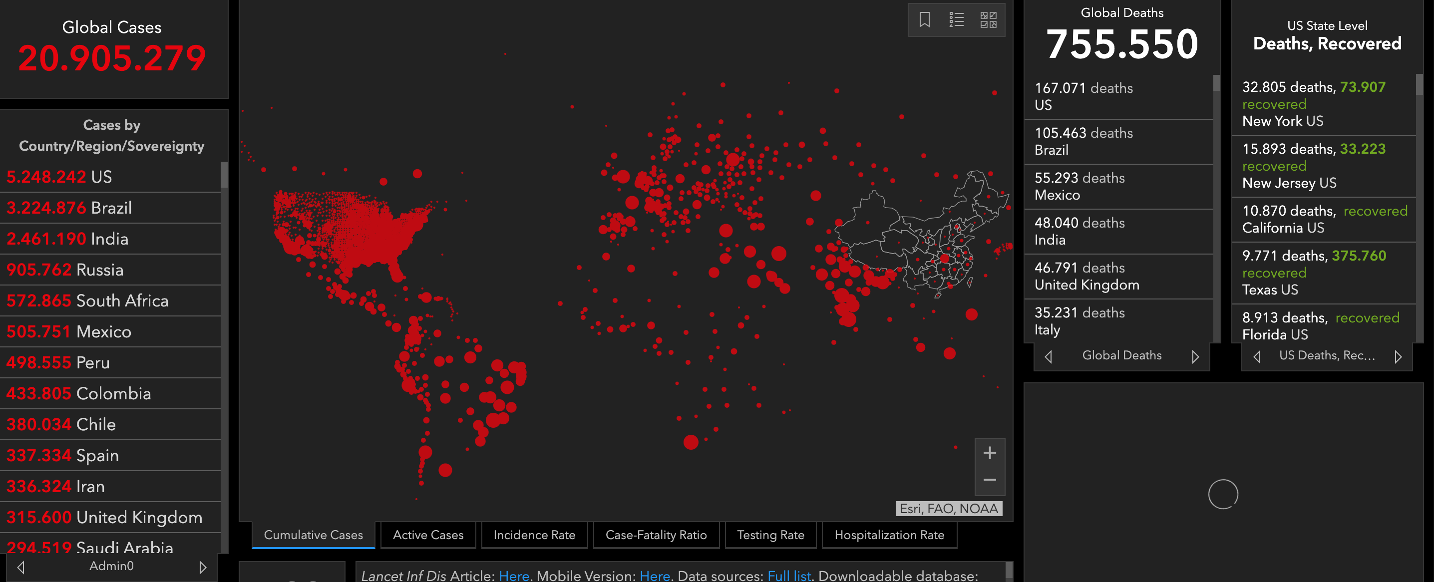Select New York US in state list
Viewport: 1434px width, 582px height.
tap(1282, 121)
